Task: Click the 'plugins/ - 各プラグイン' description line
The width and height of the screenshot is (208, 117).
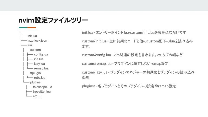Action: point(129,86)
